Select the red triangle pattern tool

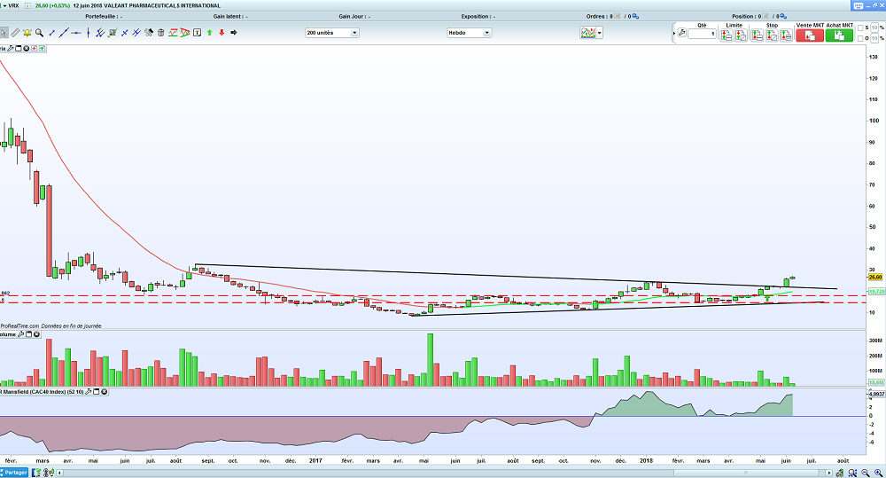coord(185,33)
